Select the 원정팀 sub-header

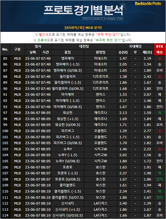click(101, 52)
